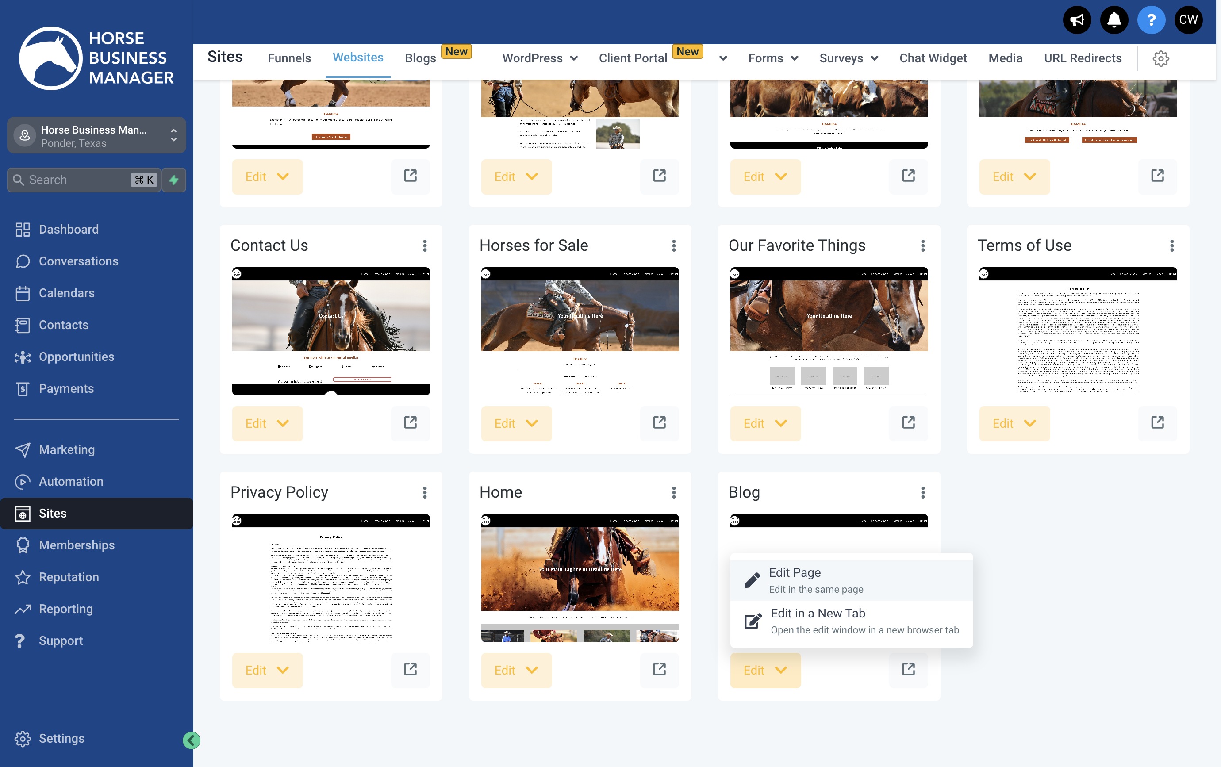Click Horse Business Manager logo

tap(96, 58)
